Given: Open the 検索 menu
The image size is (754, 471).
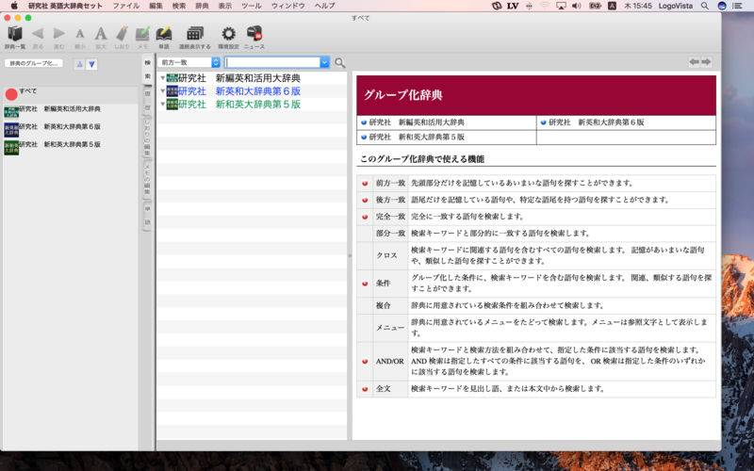Looking at the screenshot, I should click(x=179, y=6).
